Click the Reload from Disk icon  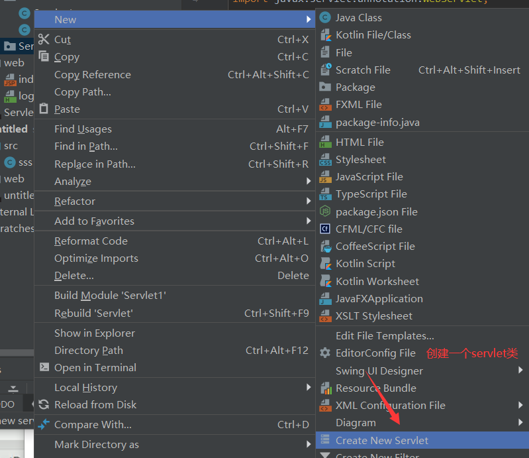[44, 405]
